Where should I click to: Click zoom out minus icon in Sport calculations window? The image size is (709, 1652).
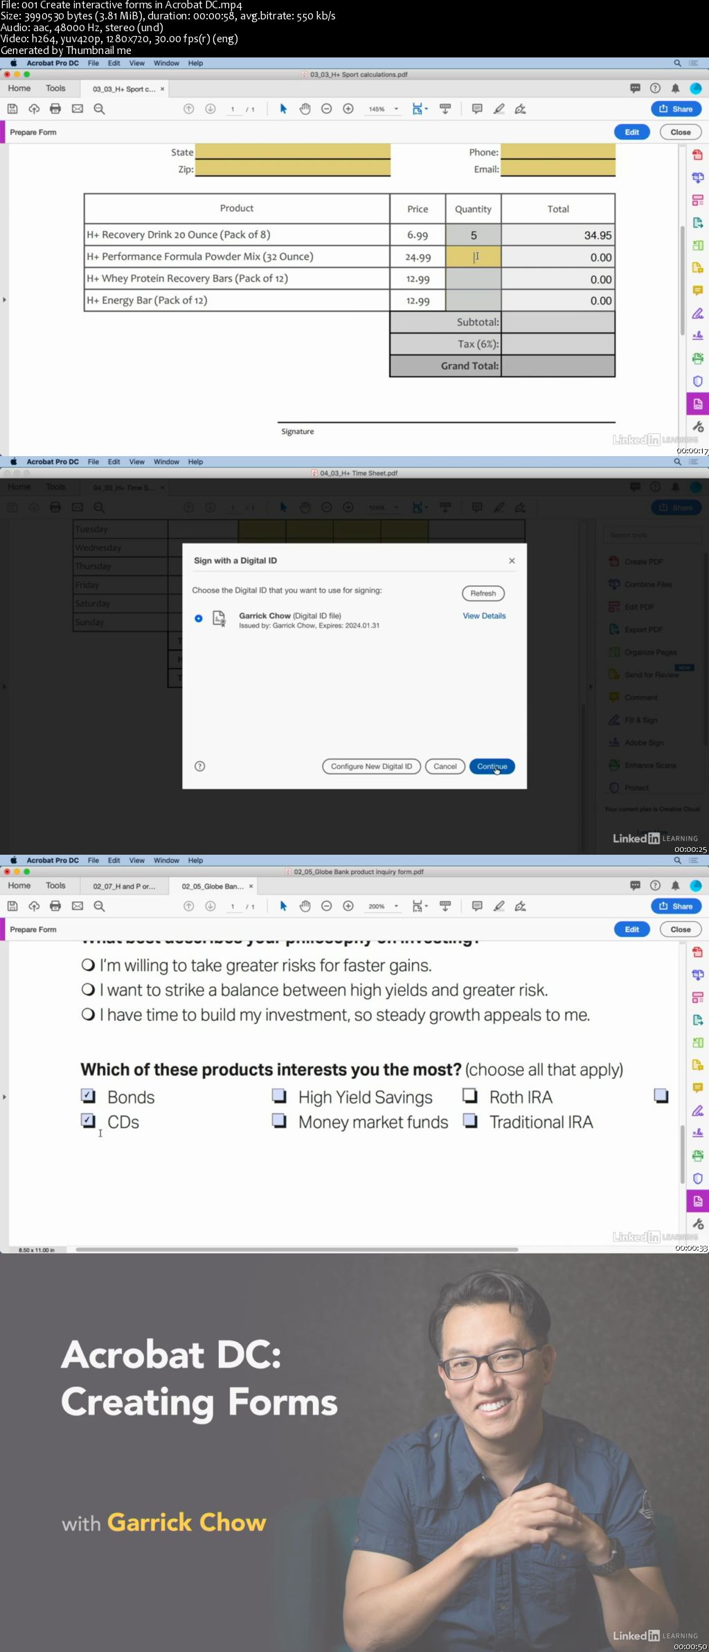pyautogui.click(x=327, y=109)
